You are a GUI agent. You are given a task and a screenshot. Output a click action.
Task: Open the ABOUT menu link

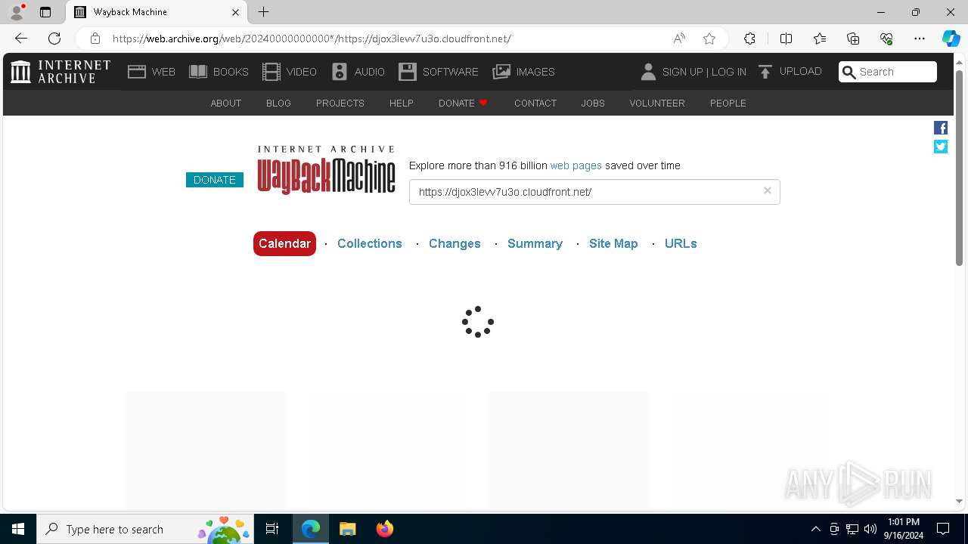(226, 103)
